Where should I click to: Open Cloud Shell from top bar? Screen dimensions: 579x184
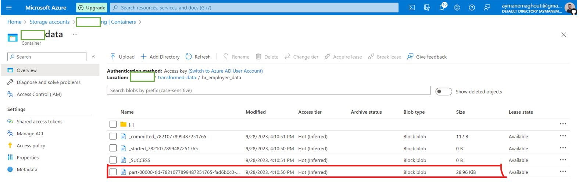point(412,8)
